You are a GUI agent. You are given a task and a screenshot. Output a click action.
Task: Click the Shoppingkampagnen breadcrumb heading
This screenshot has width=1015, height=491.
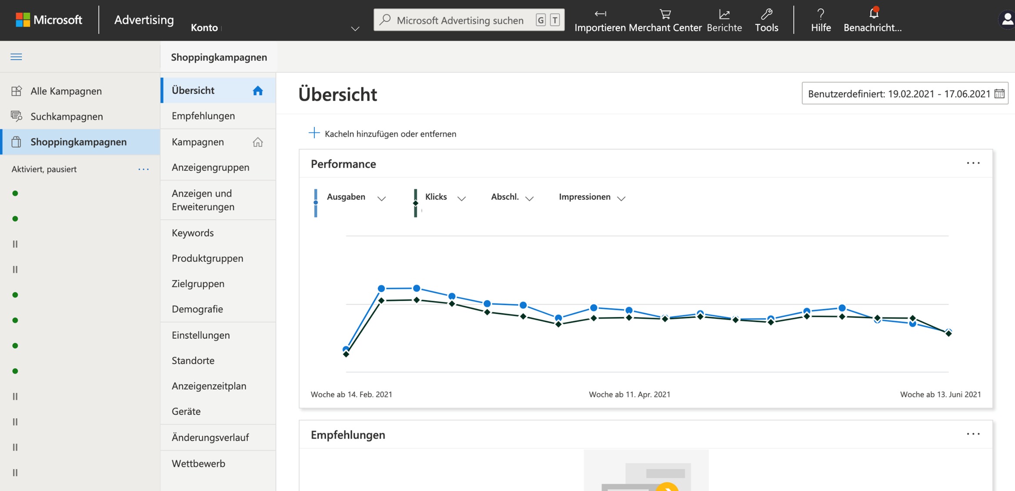tap(219, 57)
